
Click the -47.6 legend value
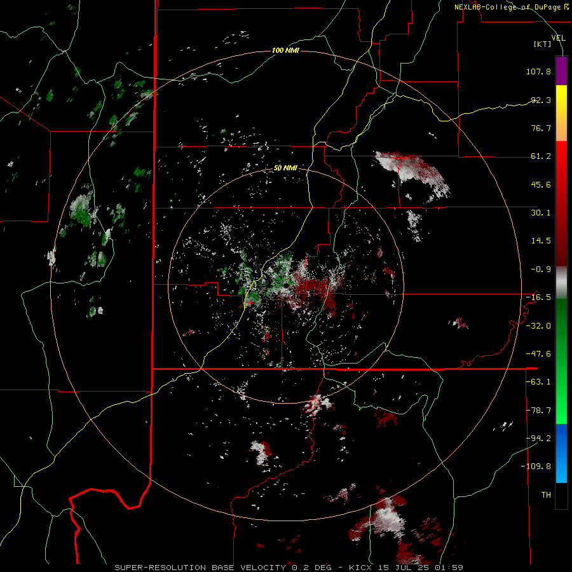538,354
